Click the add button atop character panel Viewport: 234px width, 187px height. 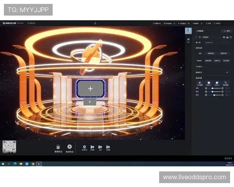tap(227, 31)
